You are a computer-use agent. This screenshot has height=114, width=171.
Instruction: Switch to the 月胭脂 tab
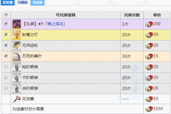(23, 2)
